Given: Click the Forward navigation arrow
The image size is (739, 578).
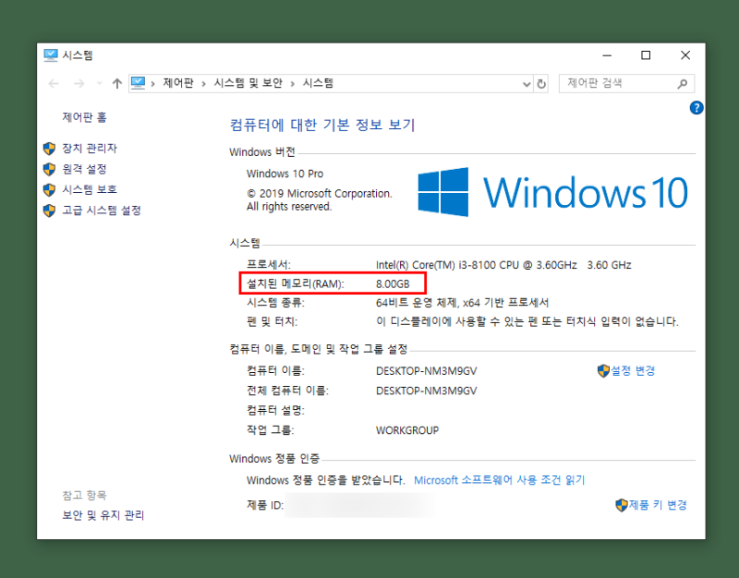Looking at the screenshot, I should click(x=79, y=84).
